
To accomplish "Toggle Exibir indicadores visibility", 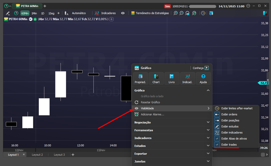I will [236, 132].
